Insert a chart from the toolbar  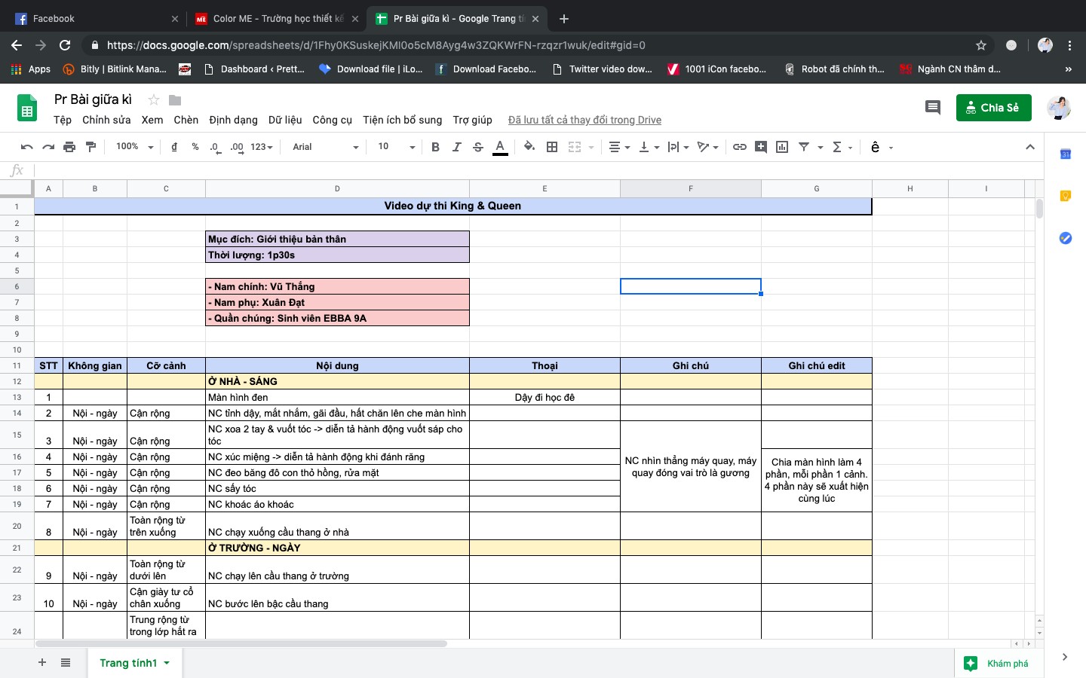[x=782, y=147]
